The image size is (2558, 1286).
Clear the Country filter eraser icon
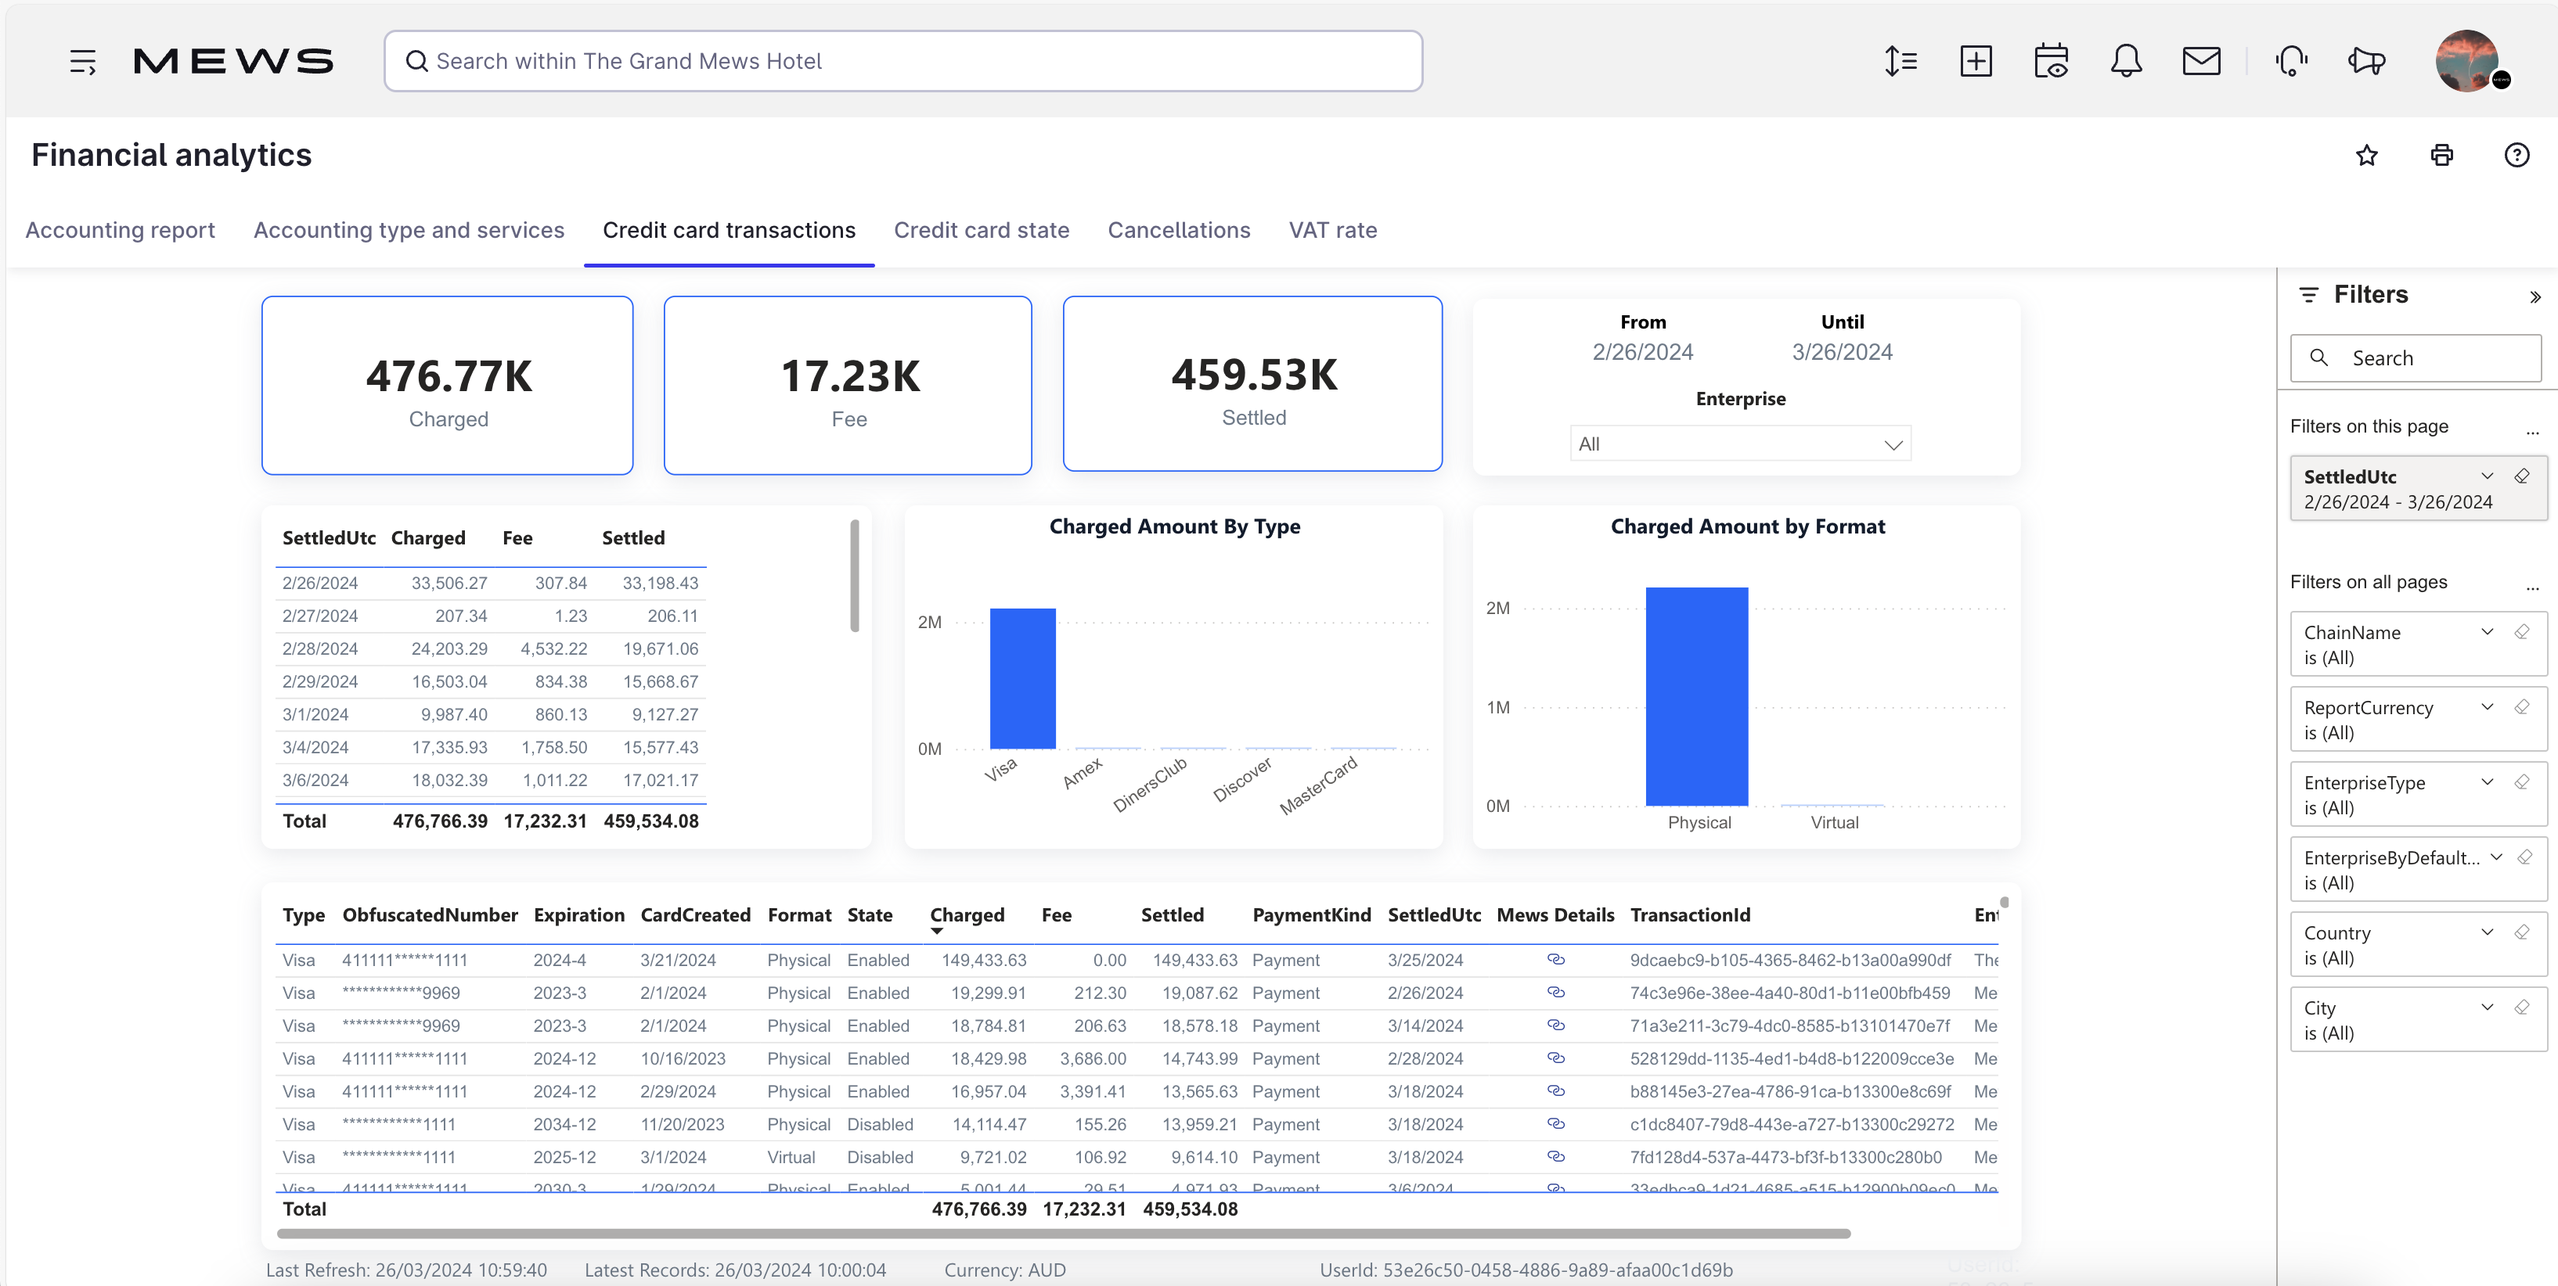2522,932
